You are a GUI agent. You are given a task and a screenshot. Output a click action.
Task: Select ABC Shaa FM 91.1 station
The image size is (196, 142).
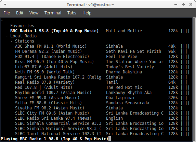pos(51,46)
